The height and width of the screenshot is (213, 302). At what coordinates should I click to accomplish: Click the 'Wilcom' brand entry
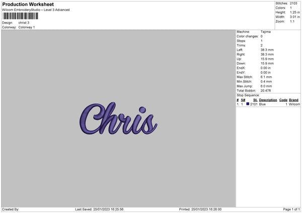pos(294,104)
